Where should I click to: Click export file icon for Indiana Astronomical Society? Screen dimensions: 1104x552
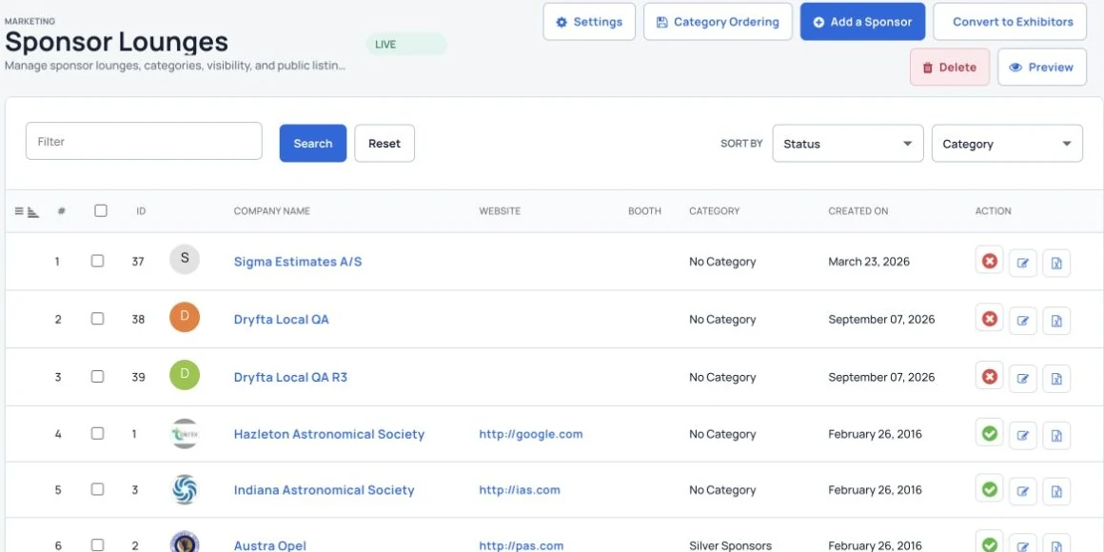1056,491
